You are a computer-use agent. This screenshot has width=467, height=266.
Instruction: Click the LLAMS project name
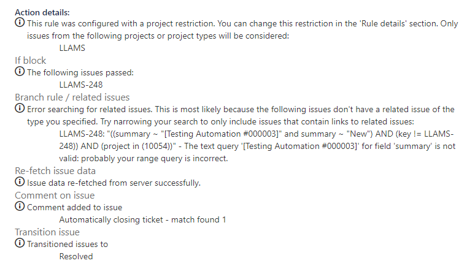click(72, 48)
